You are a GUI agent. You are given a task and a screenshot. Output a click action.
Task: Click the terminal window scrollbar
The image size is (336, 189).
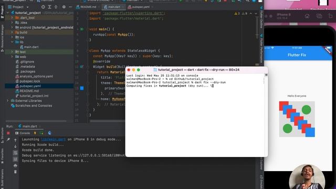click(x=266, y=115)
